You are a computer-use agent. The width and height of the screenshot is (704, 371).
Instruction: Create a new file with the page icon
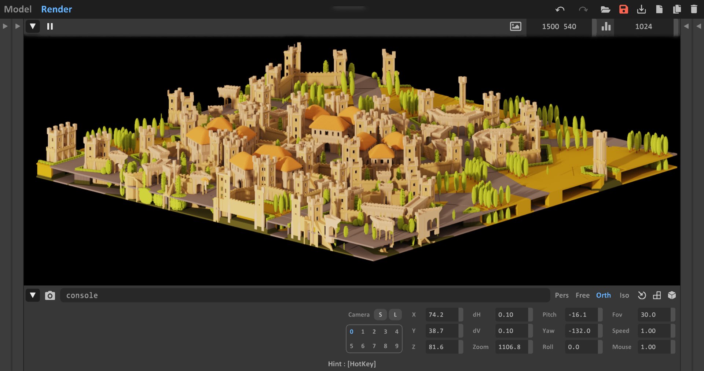pos(659,9)
